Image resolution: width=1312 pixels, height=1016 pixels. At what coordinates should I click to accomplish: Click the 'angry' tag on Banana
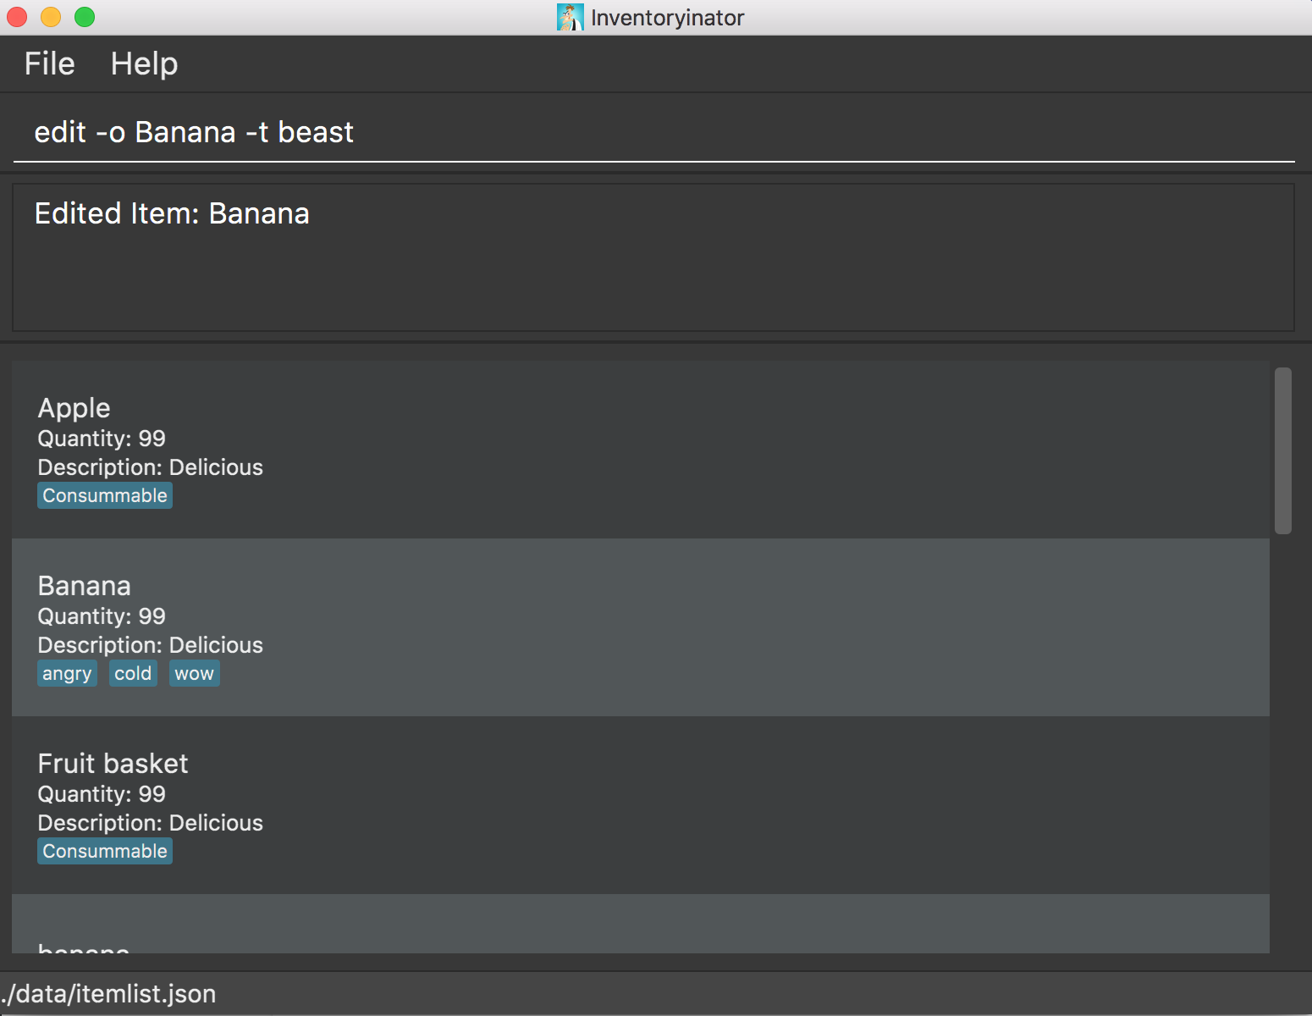[x=67, y=673]
